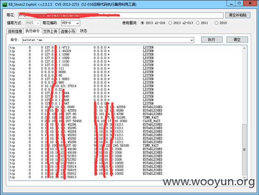Screen dimensions: 259x195
Task: Select the 2013 s2-016 radio button
Action: click(143, 23)
